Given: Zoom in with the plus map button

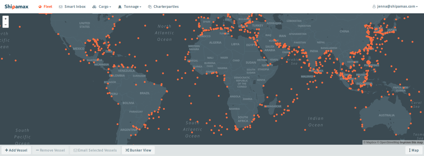Looking at the screenshot, I should [6, 19].
